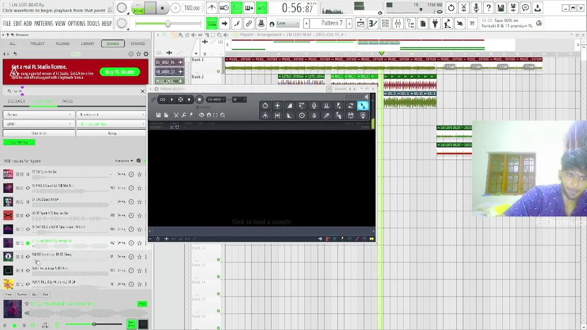Expand the Genre filter dropdown
587x330 pixels.
tap(38, 115)
